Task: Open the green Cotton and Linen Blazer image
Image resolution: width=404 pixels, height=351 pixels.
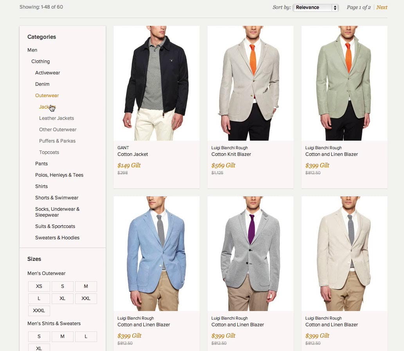Action: coord(344,83)
